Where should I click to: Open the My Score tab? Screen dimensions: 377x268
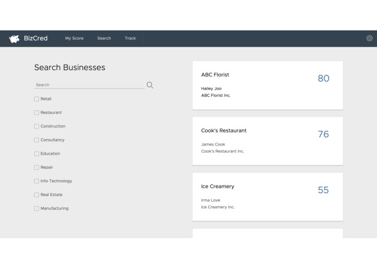(x=74, y=38)
